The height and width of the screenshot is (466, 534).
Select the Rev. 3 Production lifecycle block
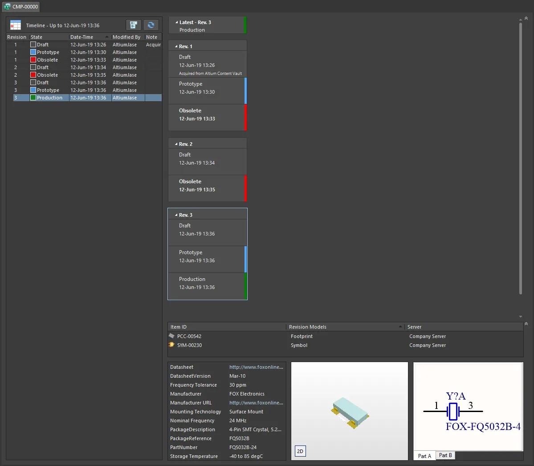[x=207, y=286]
